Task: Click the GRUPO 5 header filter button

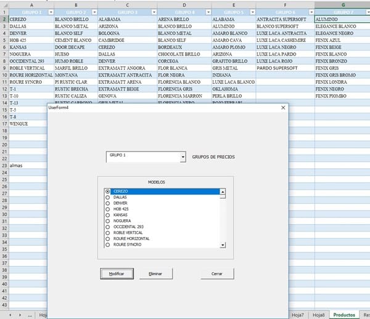Action: click(x=250, y=12)
